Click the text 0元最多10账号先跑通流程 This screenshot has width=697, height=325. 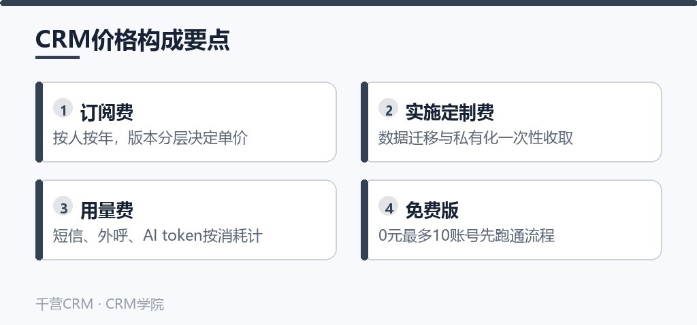pyautogui.click(x=467, y=235)
